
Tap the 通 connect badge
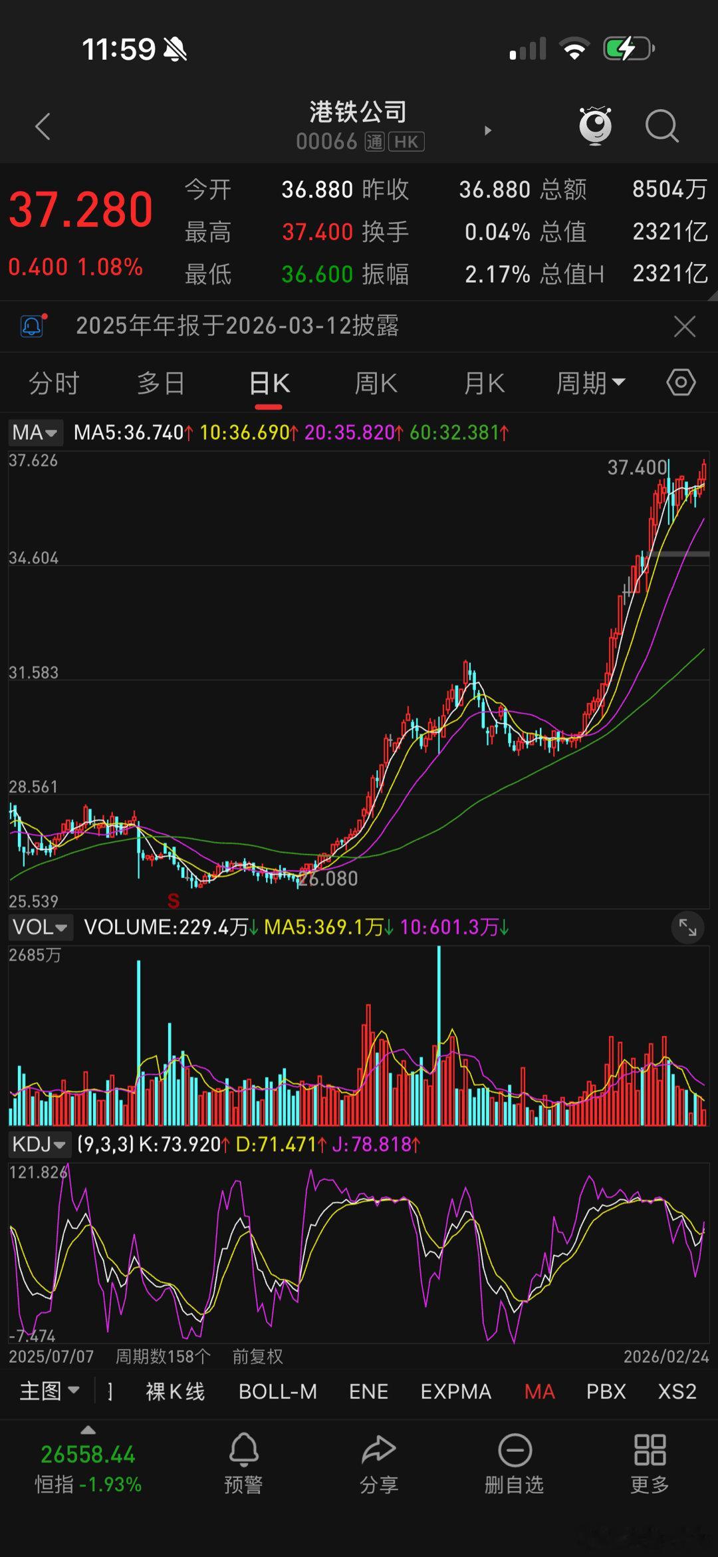pyautogui.click(x=374, y=142)
